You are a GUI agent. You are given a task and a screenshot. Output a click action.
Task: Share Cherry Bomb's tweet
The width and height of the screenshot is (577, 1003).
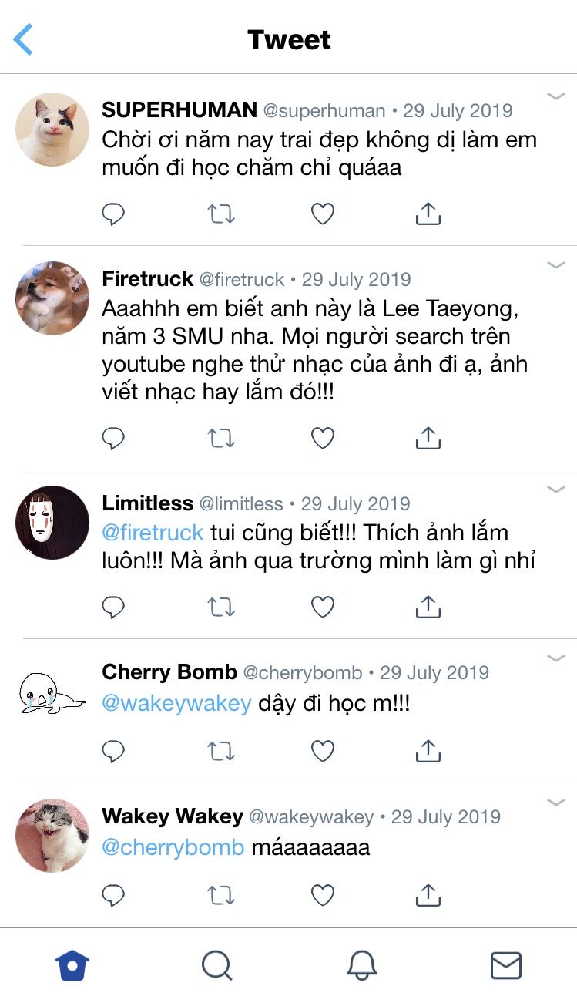[428, 751]
